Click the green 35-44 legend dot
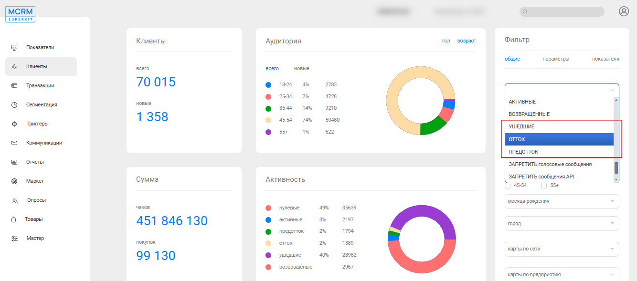Viewport: 637px width, 281px height. click(268, 108)
